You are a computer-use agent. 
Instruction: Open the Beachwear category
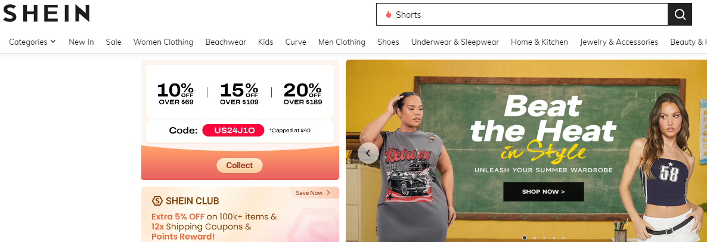(226, 42)
